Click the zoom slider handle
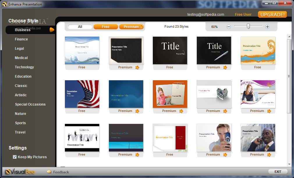Viewport: 294px width, 178px height. pos(248,26)
